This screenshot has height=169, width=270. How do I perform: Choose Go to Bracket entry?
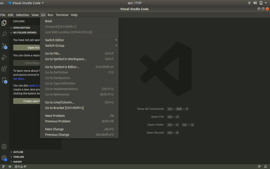coord(79,108)
